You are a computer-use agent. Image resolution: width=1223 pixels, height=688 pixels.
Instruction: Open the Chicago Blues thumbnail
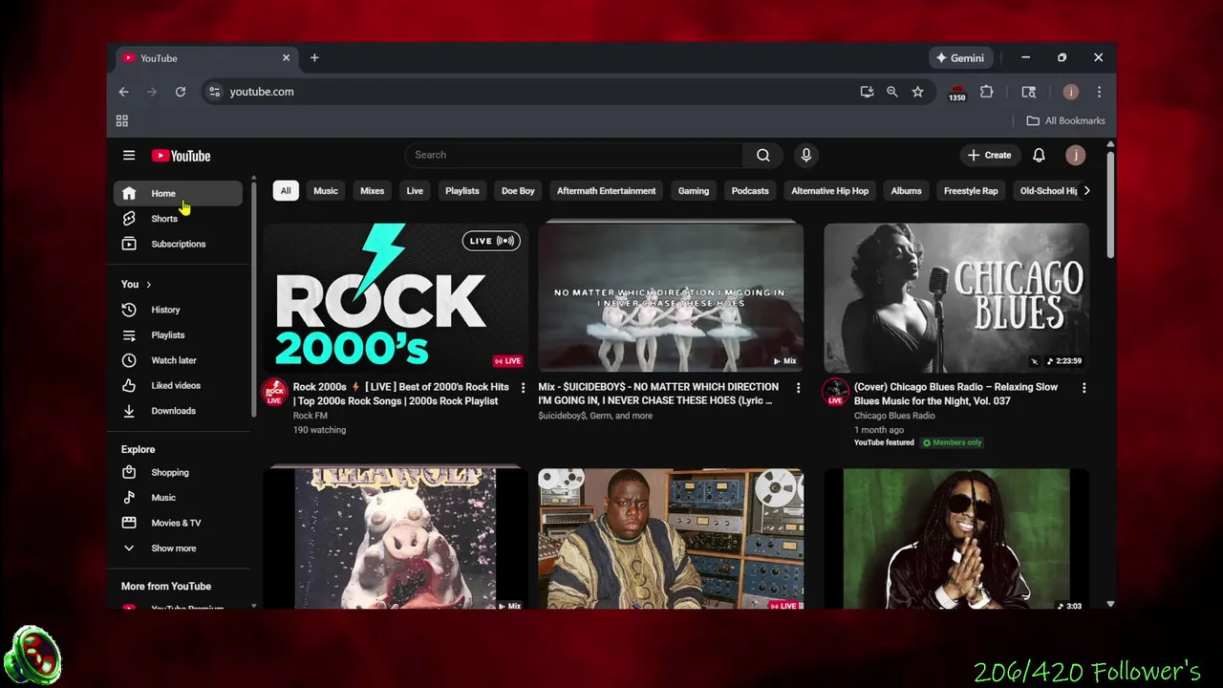(956, 297)
